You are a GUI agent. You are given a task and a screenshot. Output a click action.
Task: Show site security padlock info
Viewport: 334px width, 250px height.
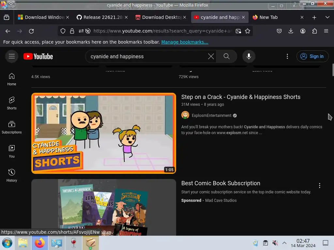click(x=72, y=31)
